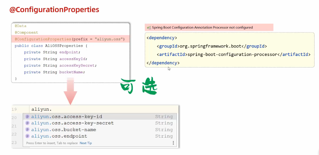Viewport: 319px width, 155px height.
Task: Click the Next Tip link
Action: 86,143
